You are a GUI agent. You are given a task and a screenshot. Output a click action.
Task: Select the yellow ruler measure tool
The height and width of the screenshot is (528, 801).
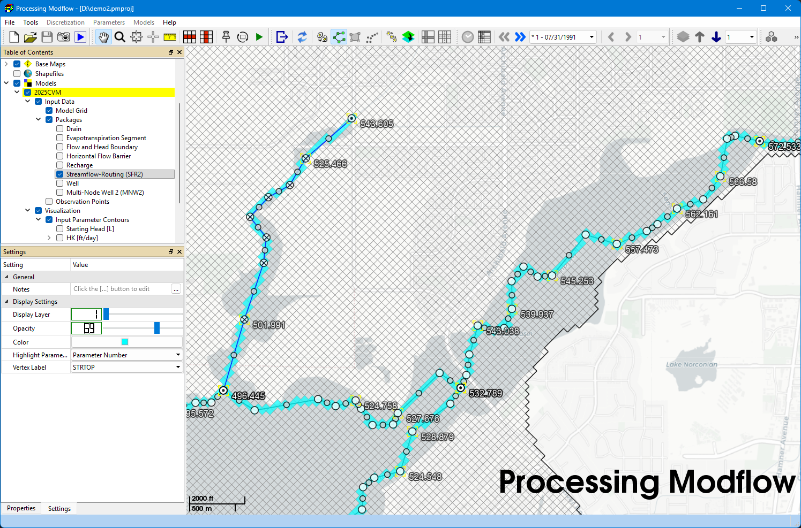(x=170, y=37)
